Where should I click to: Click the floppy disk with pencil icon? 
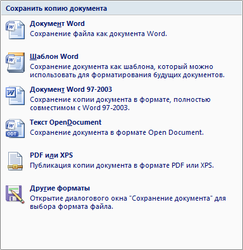point(15,194)
